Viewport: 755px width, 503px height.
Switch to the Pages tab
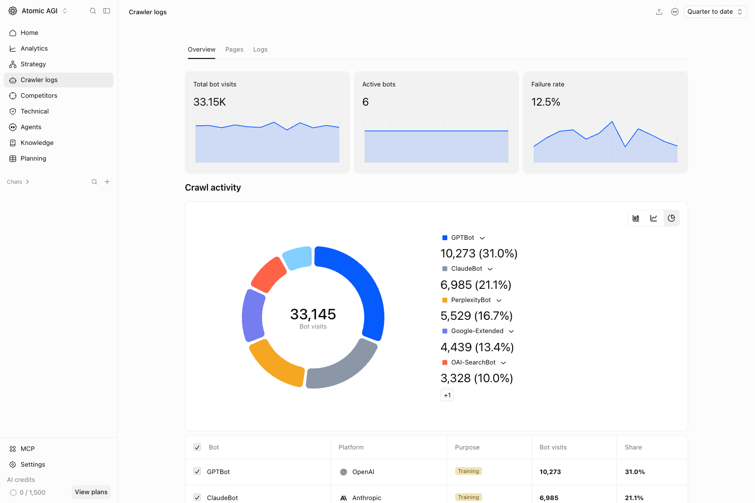[x=234, y=50]
